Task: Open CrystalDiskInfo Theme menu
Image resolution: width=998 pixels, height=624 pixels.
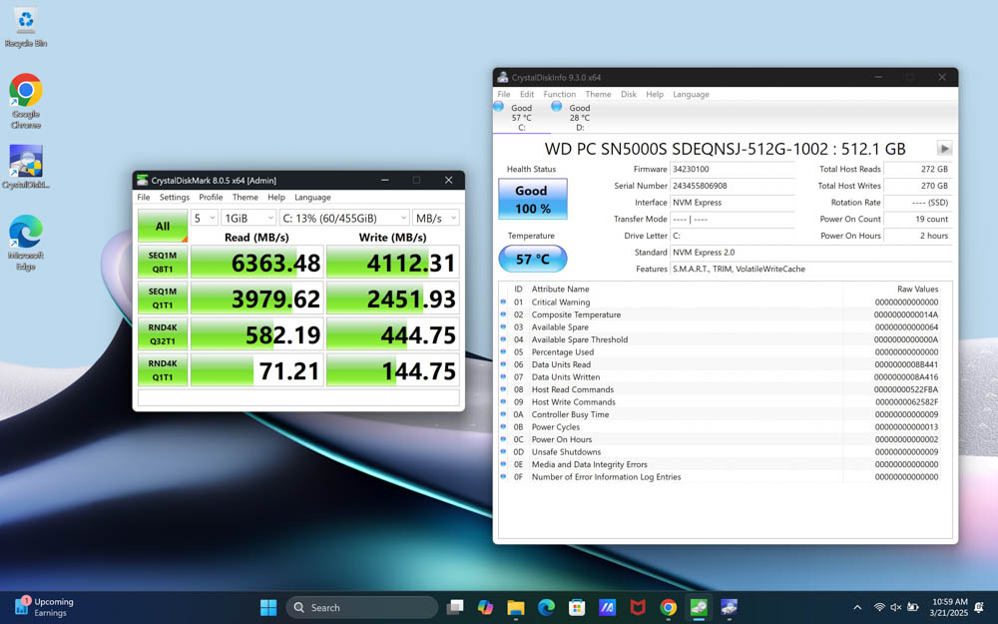Action: (x=598, y=94)
